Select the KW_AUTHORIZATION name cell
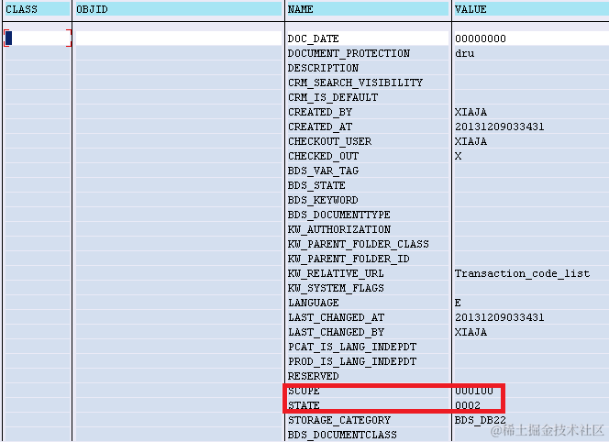This screenshot has height=442, width=609. tap(368, 229)
